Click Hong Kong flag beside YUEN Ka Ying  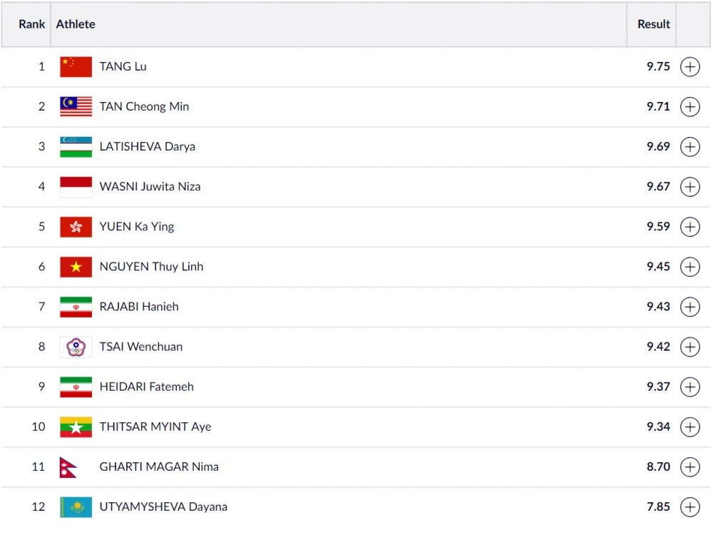tap(76, 227)
